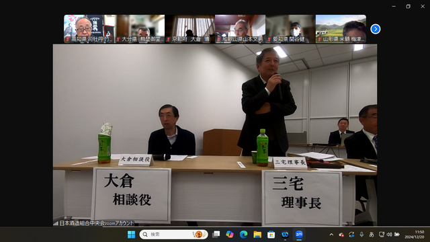Click the battery status tray icon

pos(397,235)
